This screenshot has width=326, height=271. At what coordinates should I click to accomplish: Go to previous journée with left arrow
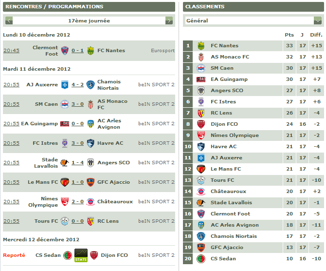pos(9,20)
